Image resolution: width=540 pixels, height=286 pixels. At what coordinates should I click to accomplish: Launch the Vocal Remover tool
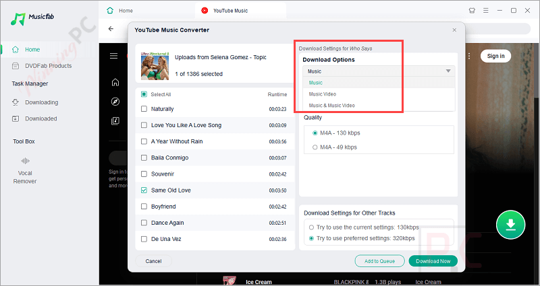click(x=25, y=171)
